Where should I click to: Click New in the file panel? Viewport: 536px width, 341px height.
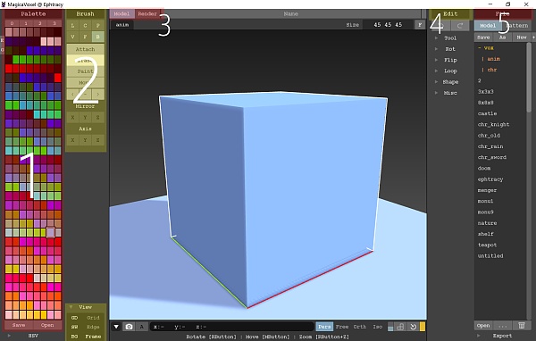click(522, 37)
